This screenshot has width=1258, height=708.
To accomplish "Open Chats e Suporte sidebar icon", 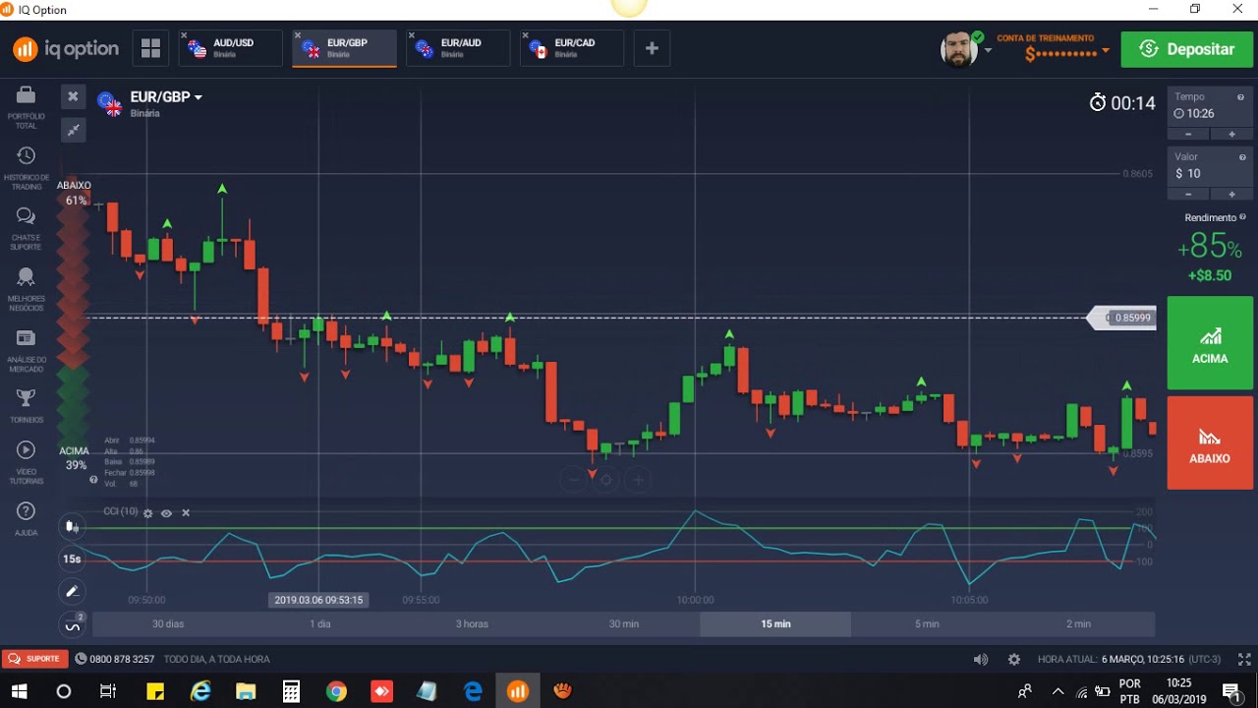I will point(26,216).
